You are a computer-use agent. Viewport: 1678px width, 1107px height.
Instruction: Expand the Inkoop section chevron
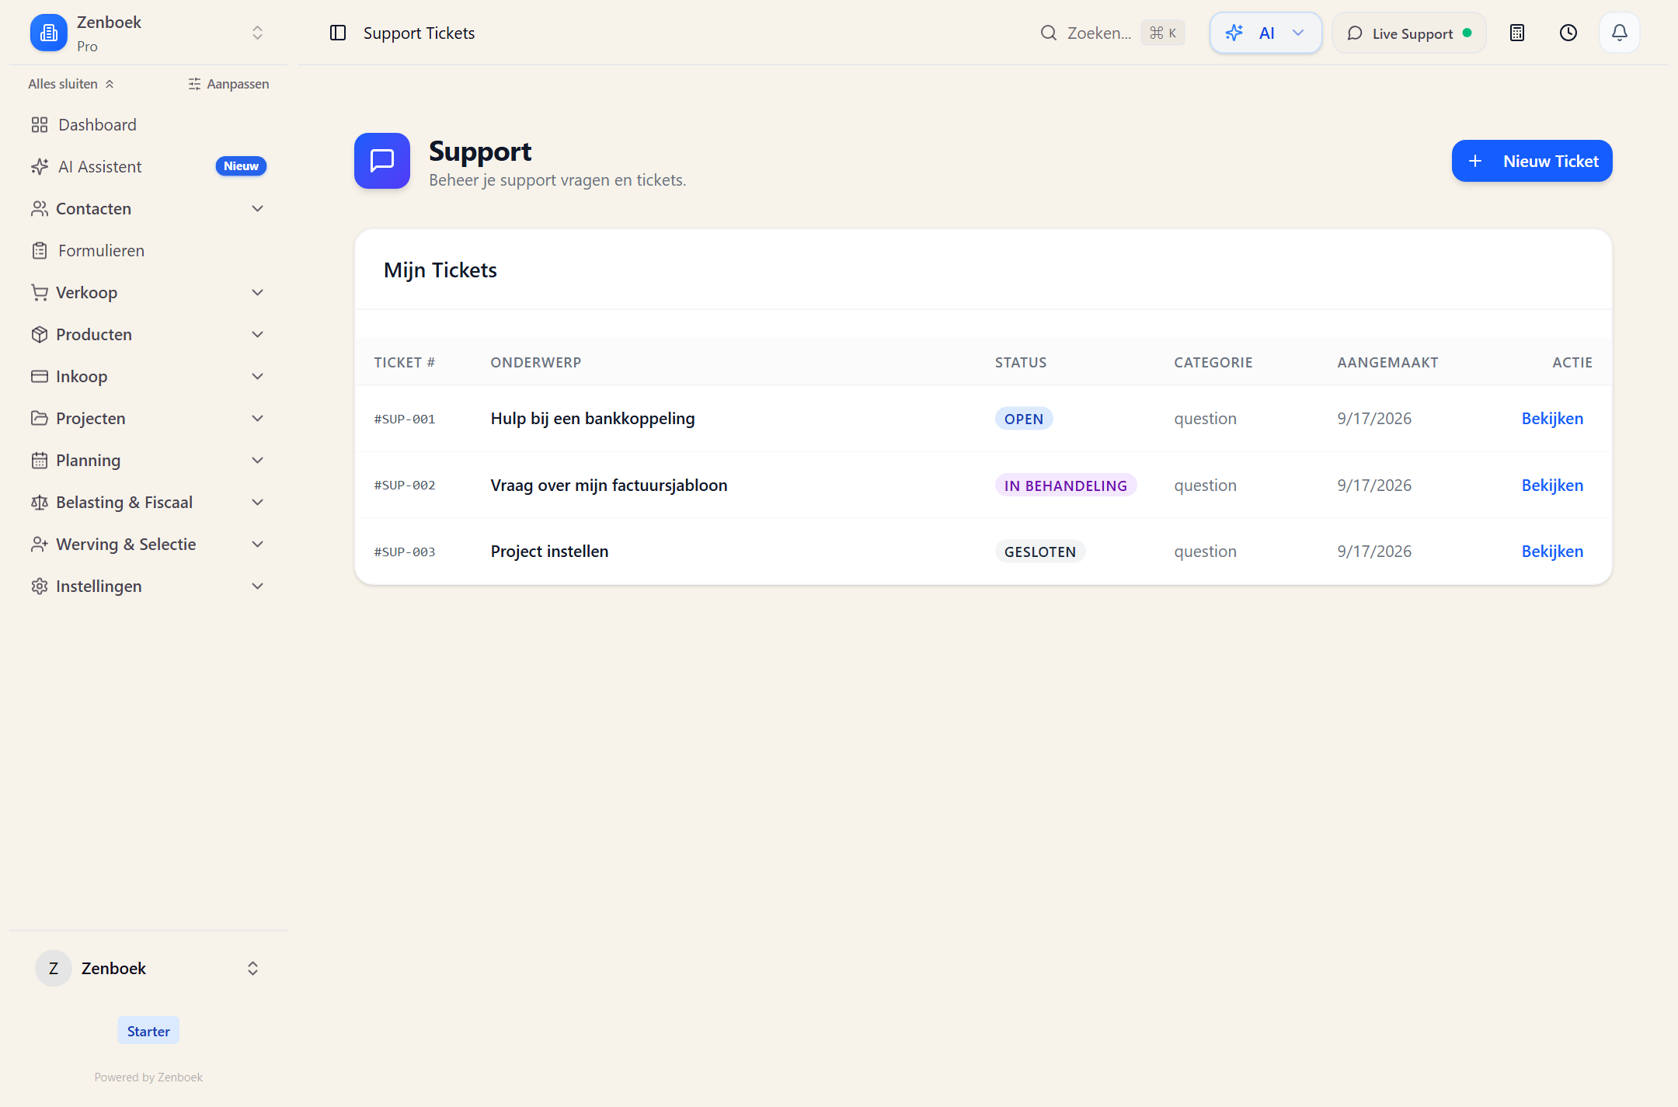(258, 377)
